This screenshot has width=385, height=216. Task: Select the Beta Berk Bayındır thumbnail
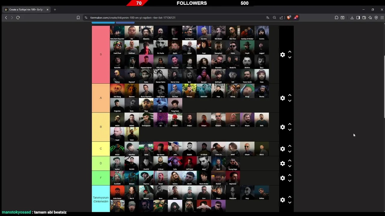117,33
